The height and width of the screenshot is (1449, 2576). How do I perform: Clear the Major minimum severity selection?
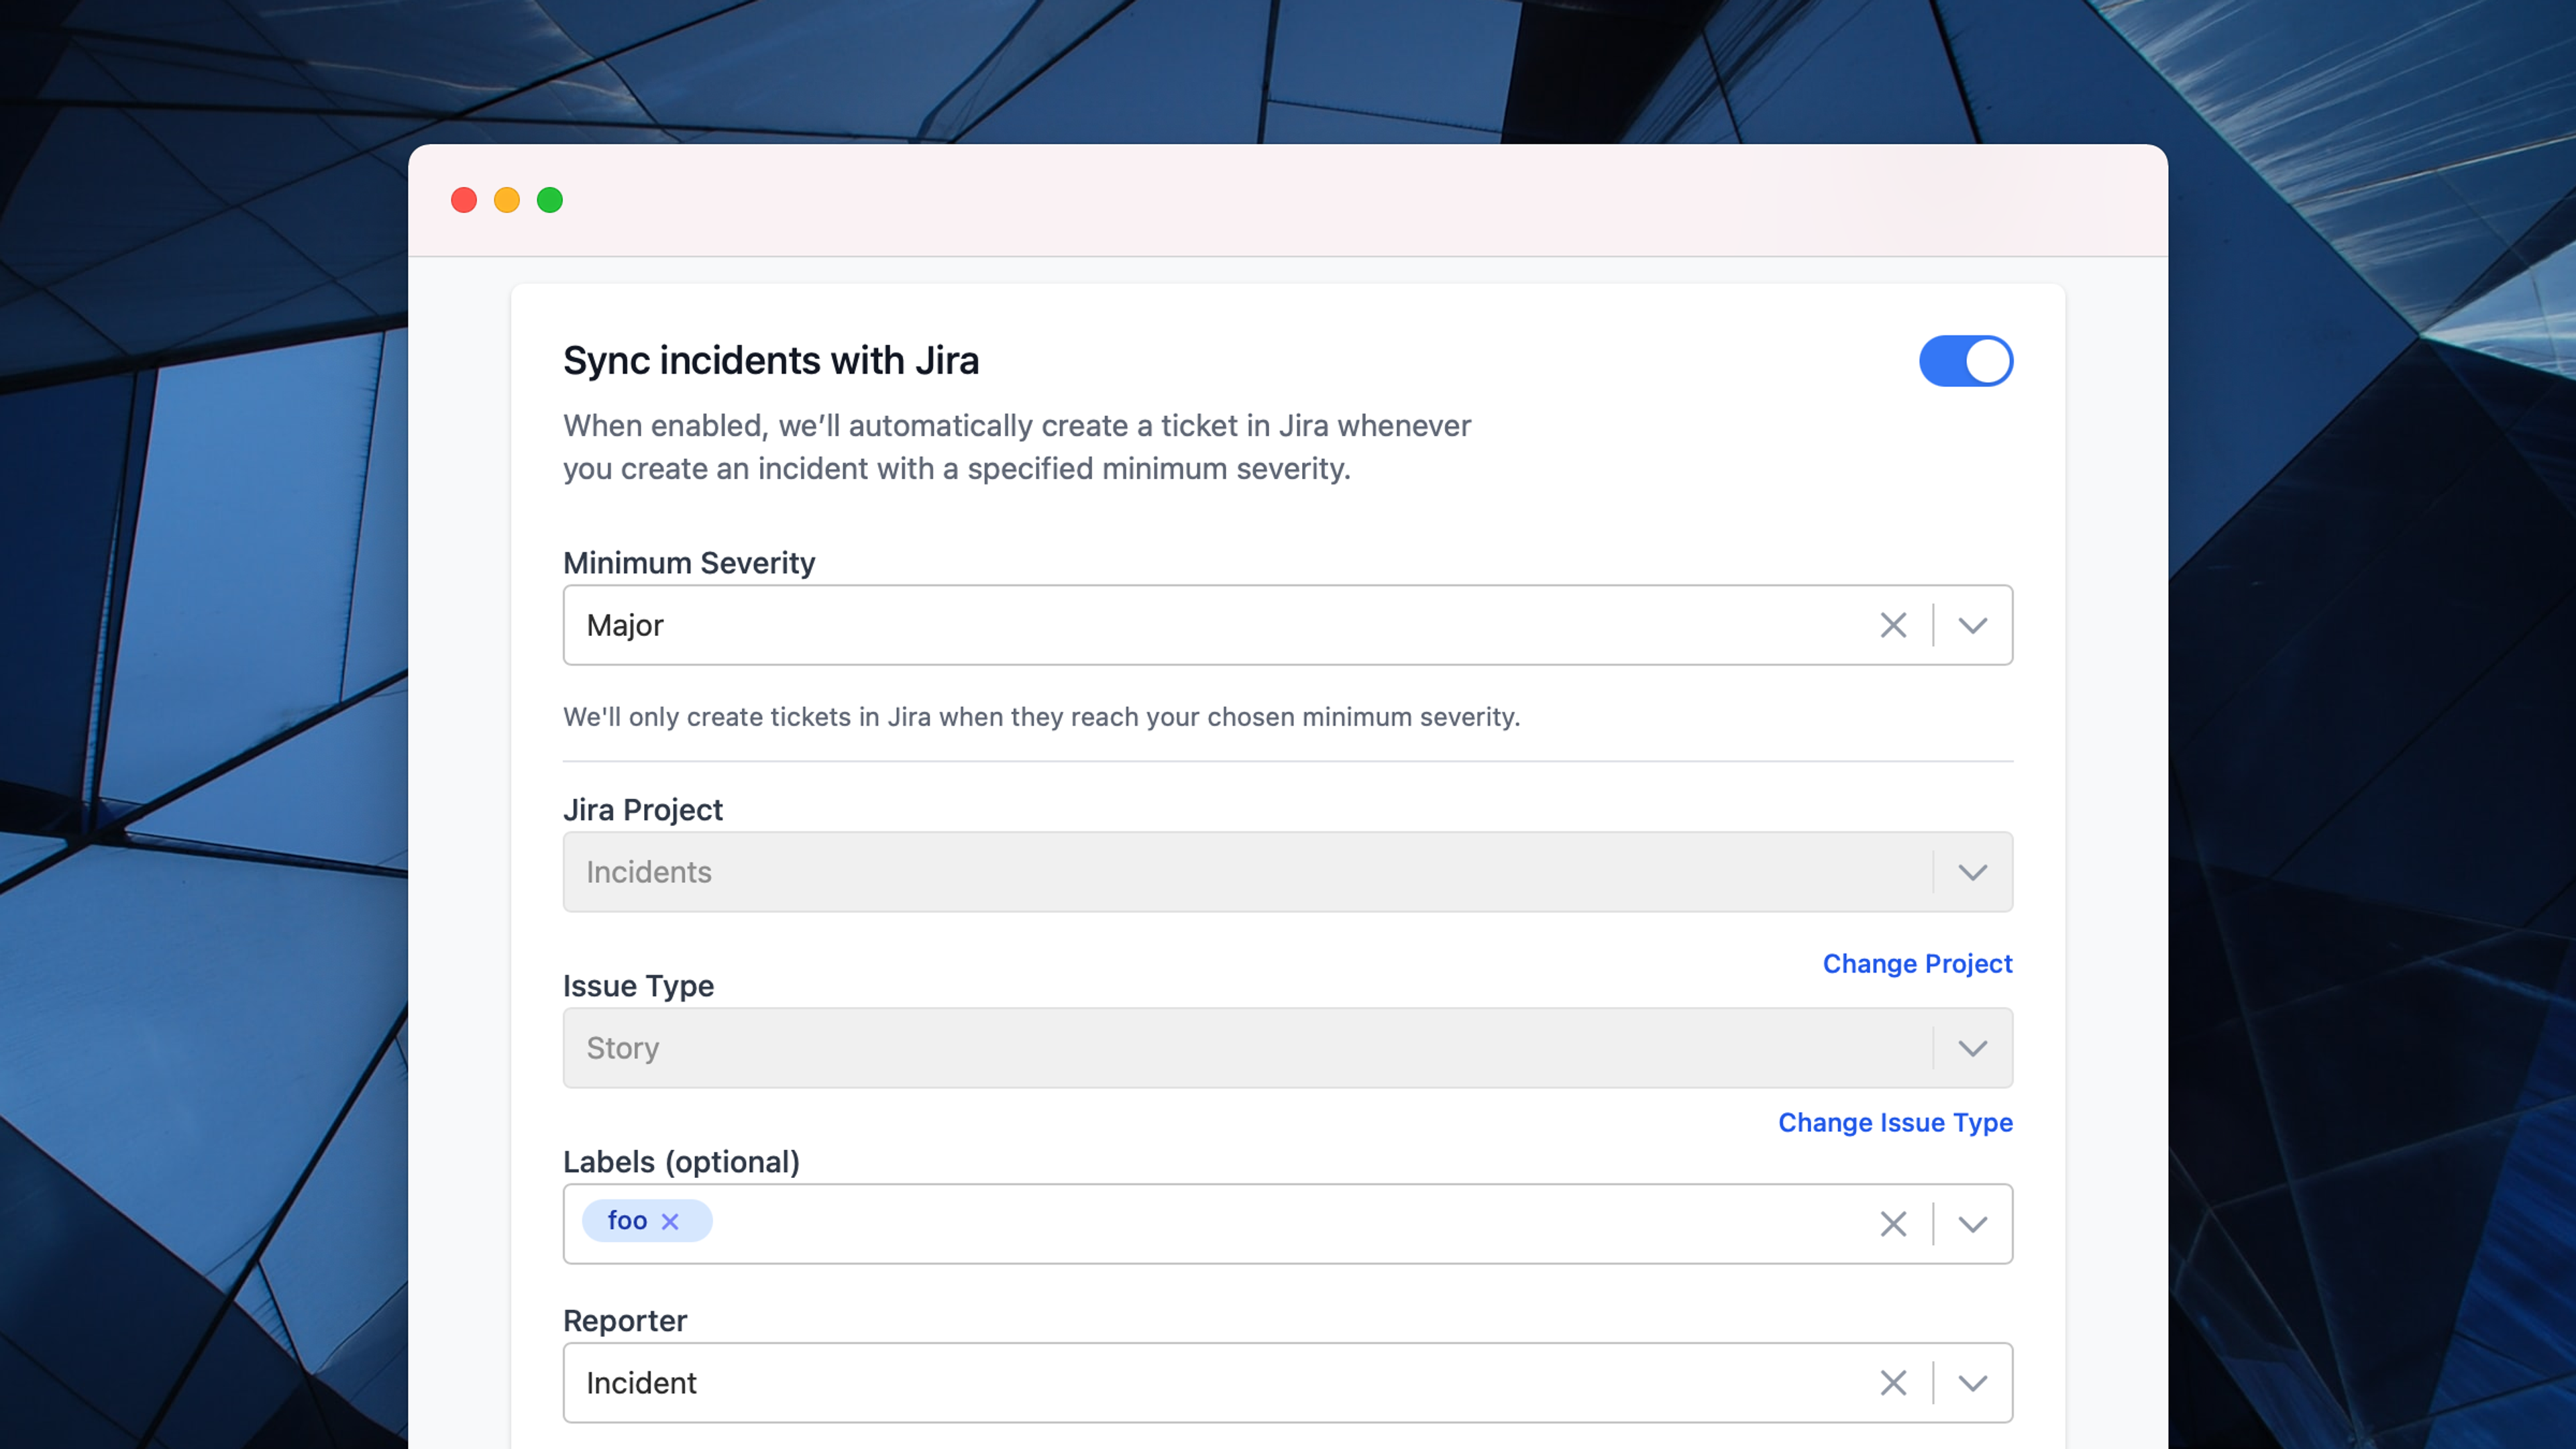(1892, 625)
